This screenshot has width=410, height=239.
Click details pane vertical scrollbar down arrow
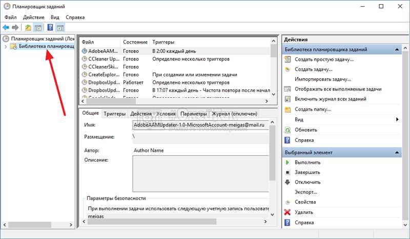click(x=272, y=215)
